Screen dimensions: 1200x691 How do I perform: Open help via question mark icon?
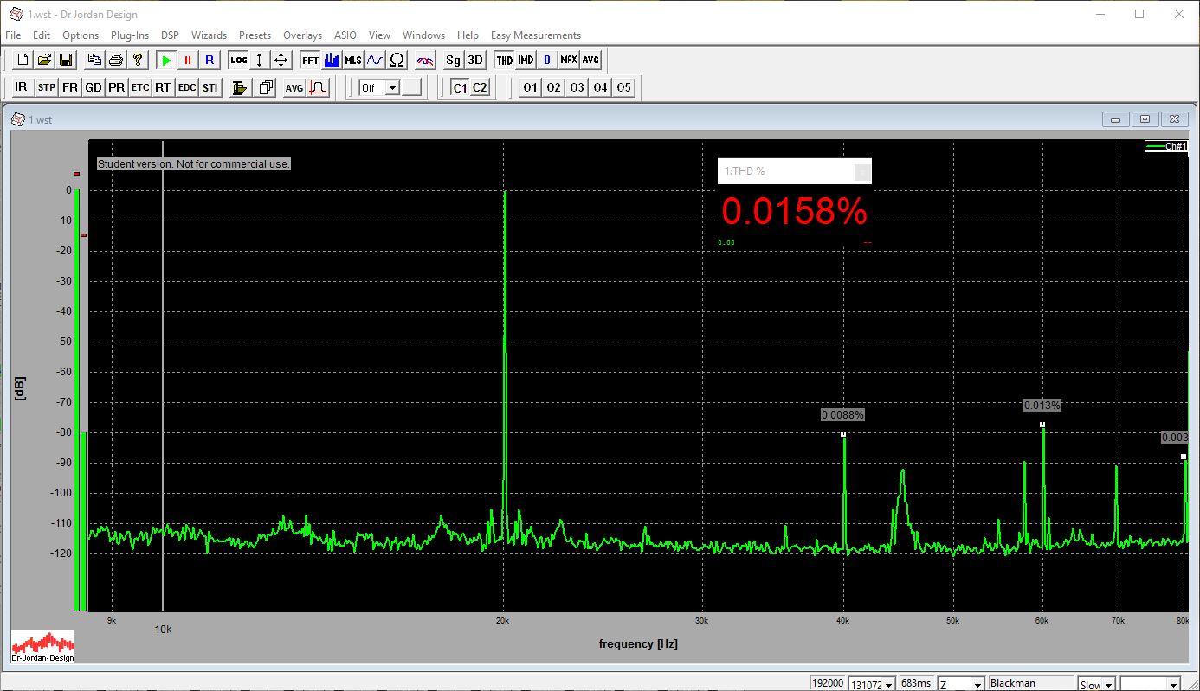pos(137,60)
